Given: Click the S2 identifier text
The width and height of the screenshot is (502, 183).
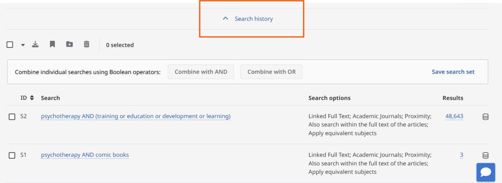Looking at the screenshot, I should (x=23, y=116).
